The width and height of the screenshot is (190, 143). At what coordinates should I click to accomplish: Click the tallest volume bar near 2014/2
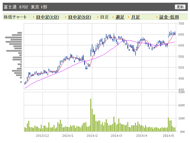pos(91,115)
